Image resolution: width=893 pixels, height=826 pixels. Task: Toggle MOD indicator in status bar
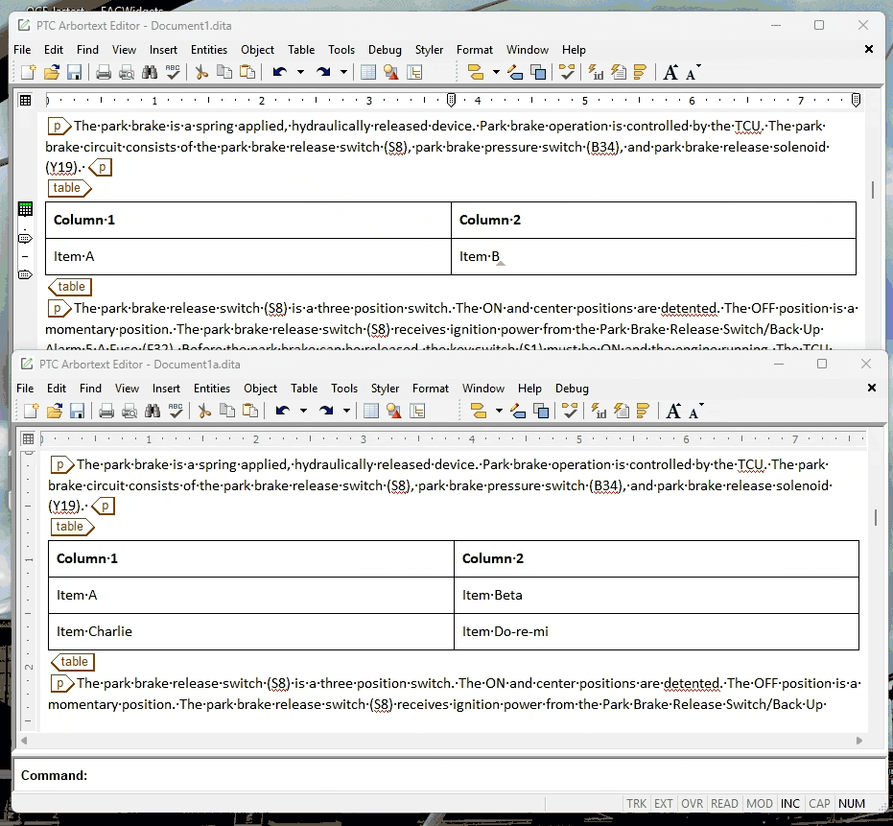(x=760, y=803)
